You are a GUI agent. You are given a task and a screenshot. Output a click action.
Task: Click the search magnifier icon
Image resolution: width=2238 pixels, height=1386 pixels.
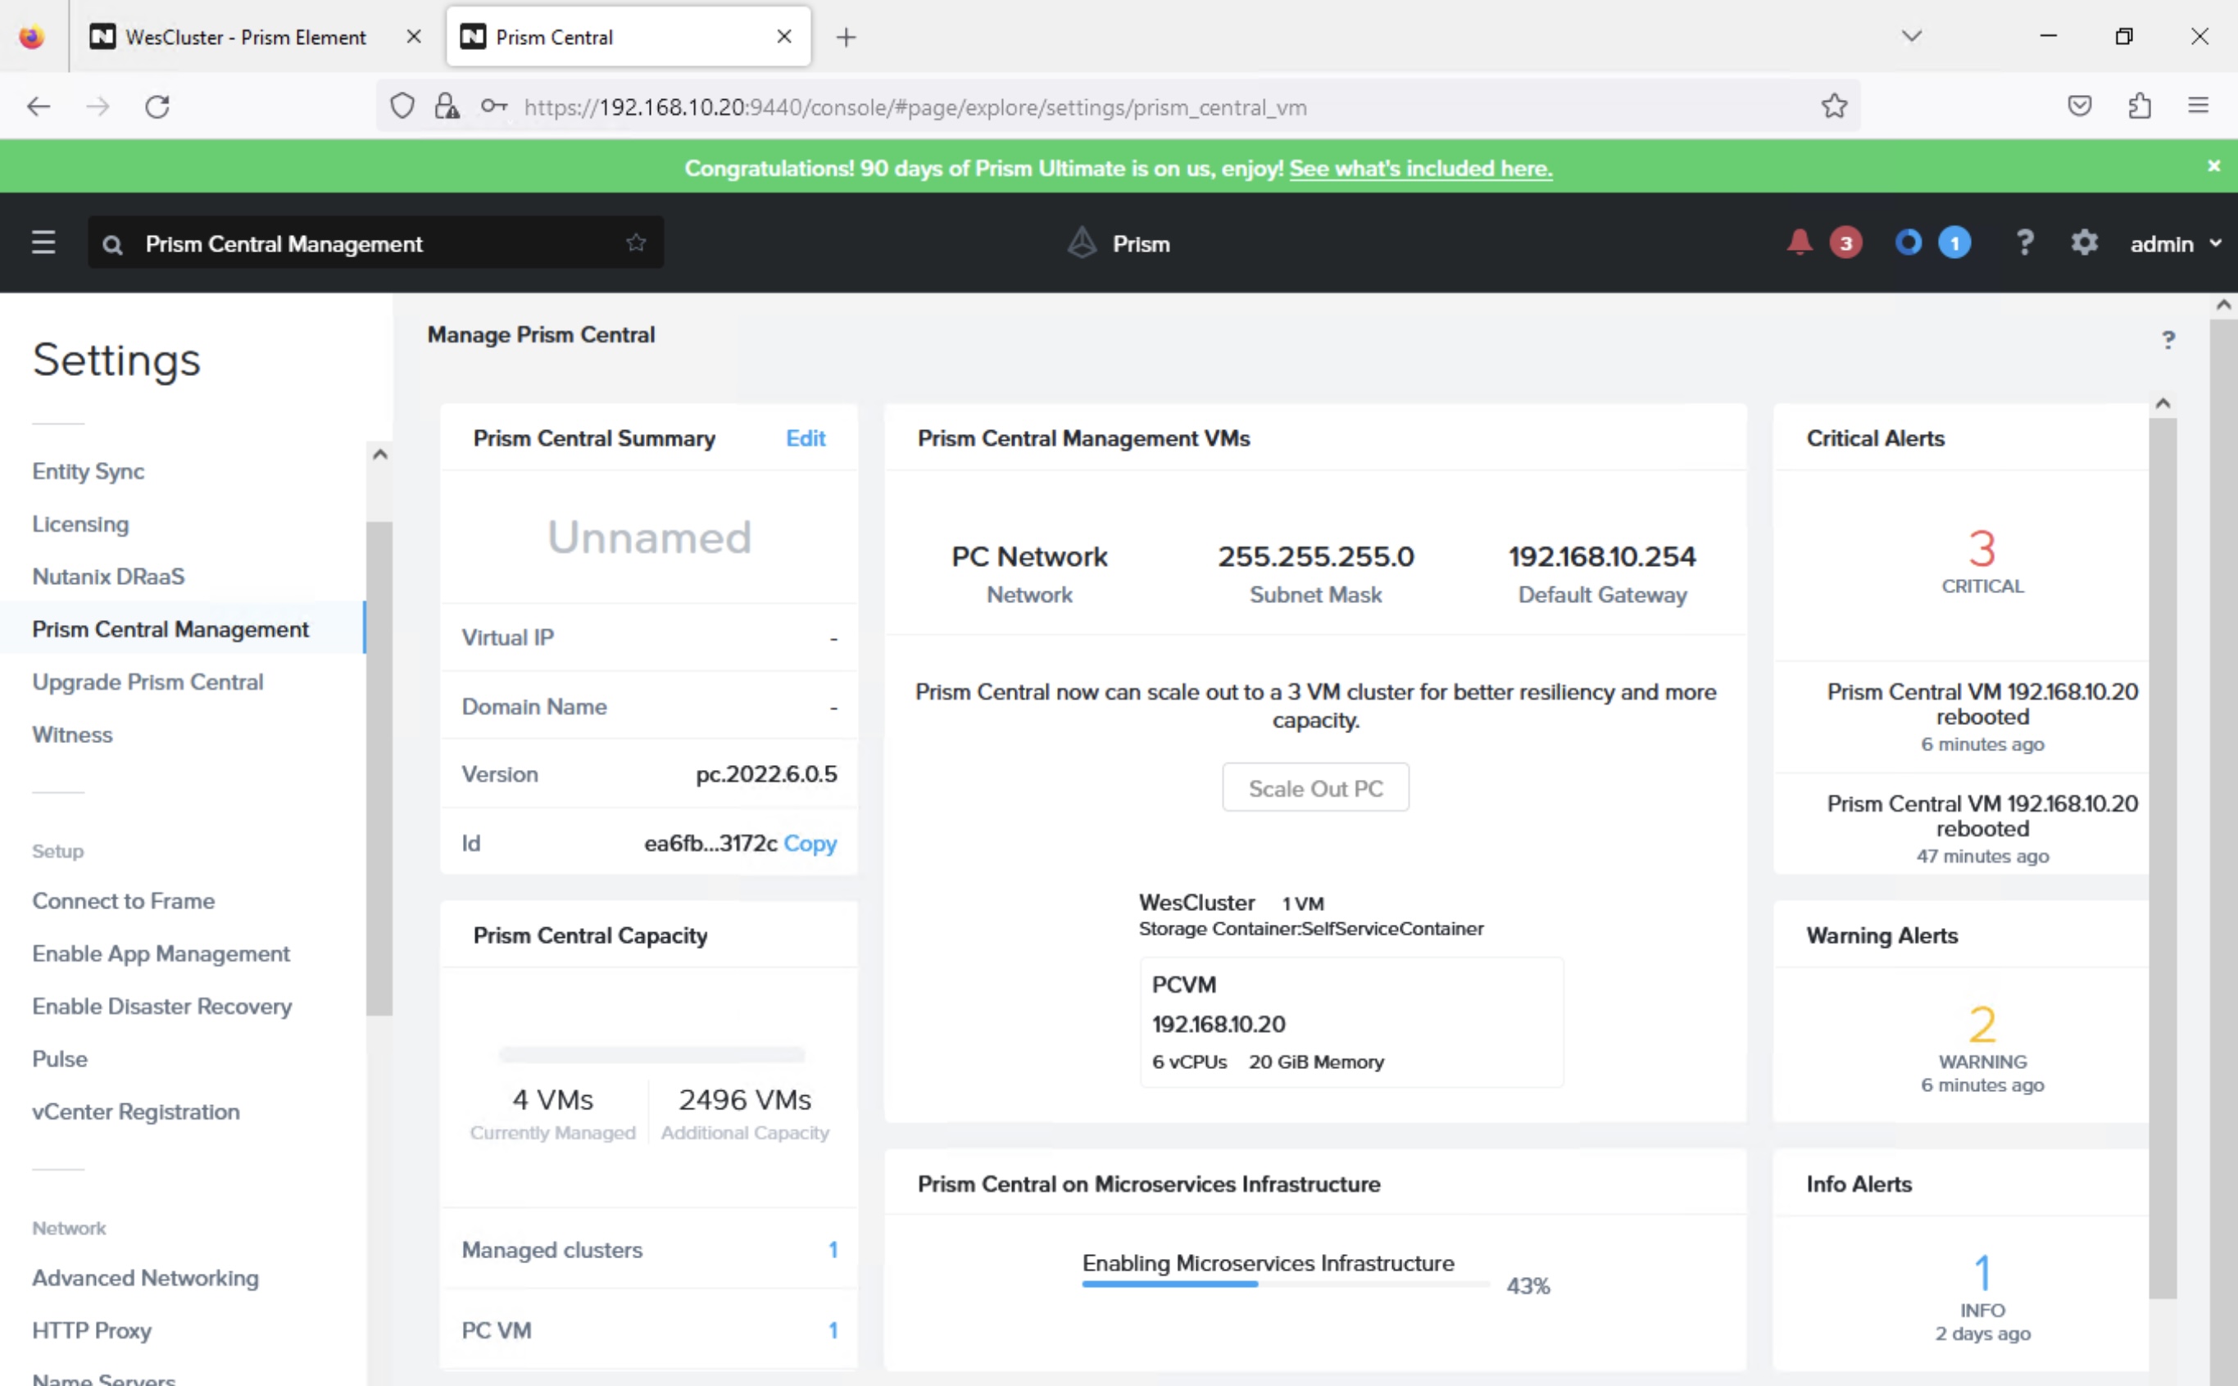[113, 244]
